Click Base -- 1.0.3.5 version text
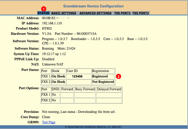Image resolution: width=188 pixels, height=129 pixels. click(x=137, y=39)
